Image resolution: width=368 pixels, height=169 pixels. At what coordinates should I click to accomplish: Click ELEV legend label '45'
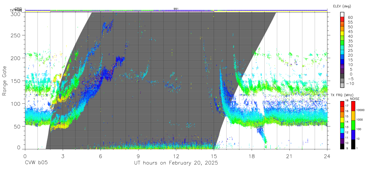[350, 32]
